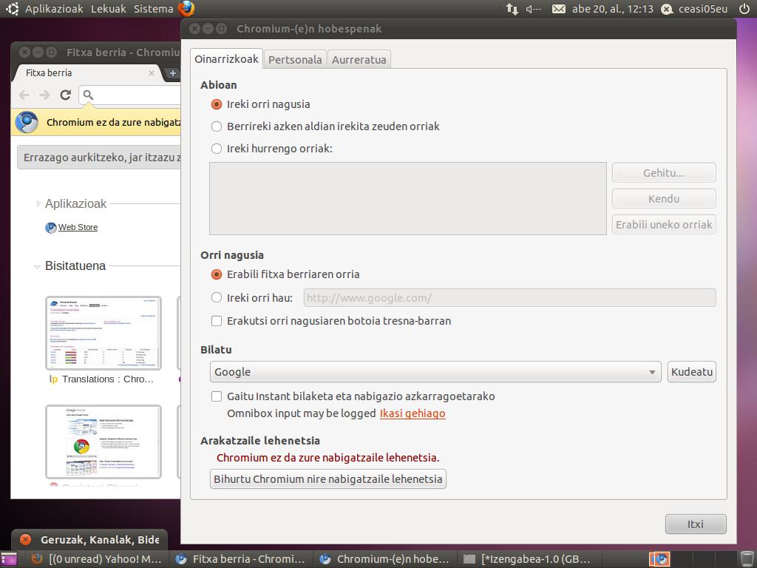
Task: Click the back arrow in Chromium toolbar
Action: (24, 95)
